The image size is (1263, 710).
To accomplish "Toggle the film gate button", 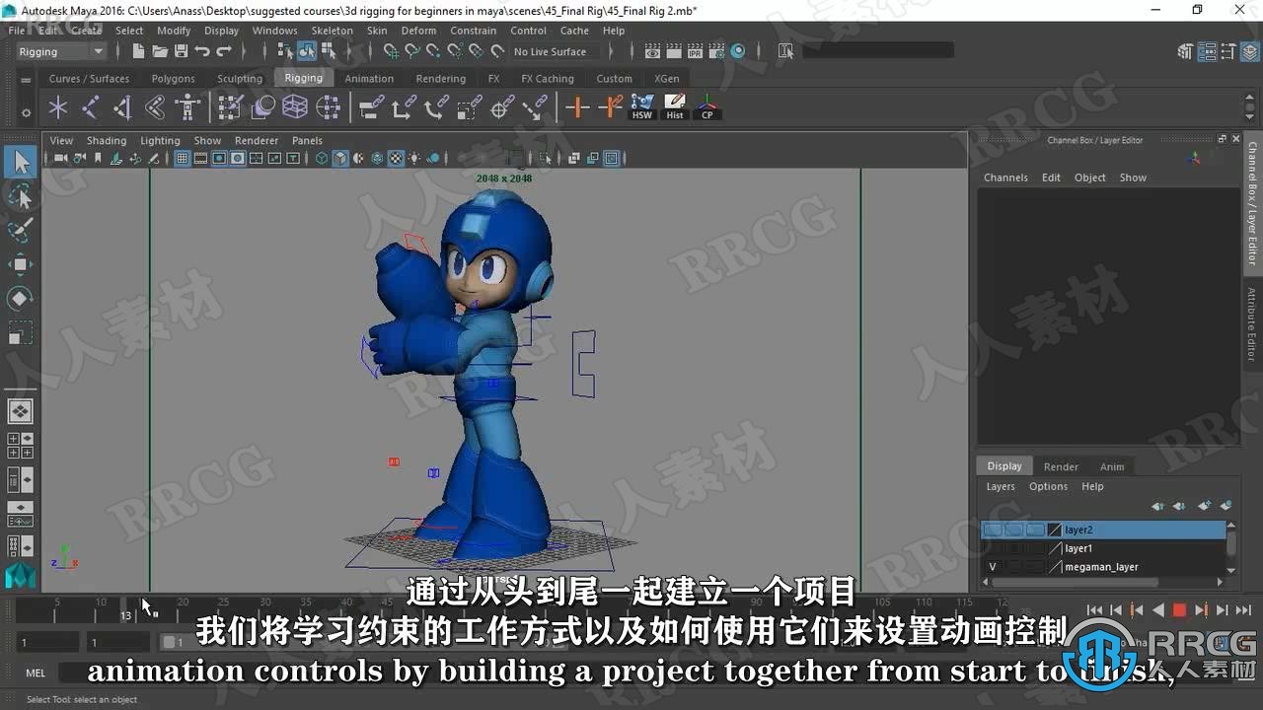I will tap(200, 158).
